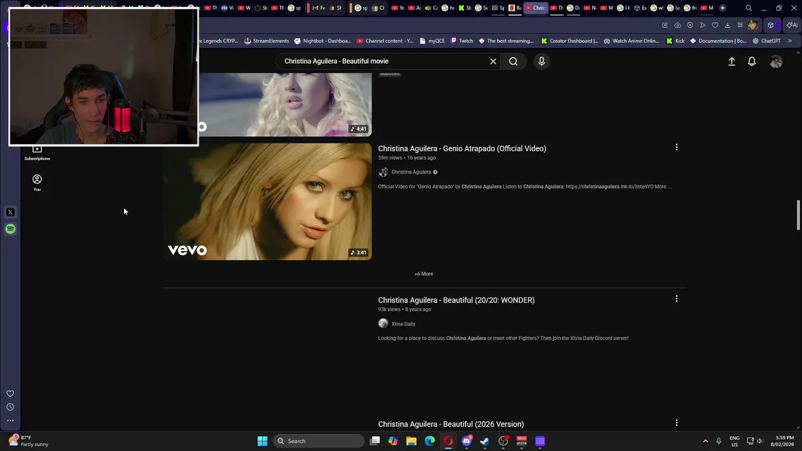This screenshot has height=451, width=802.
Task: Open Opera sidebar history clock icon
Action: pos(10,407)
